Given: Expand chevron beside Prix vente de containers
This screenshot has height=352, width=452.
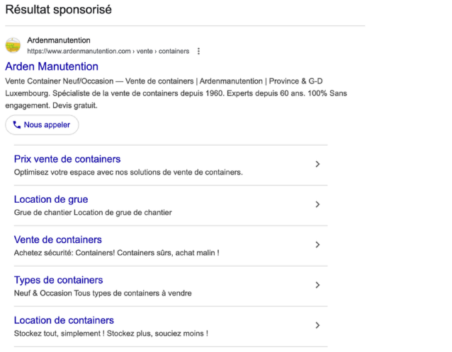Looking at the screenshot, I should tap(317, 164).
